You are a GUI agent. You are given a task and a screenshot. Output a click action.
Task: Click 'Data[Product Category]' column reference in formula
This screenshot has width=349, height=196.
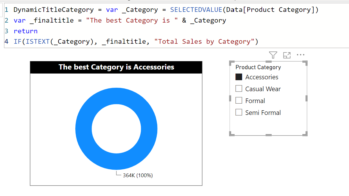270,10
